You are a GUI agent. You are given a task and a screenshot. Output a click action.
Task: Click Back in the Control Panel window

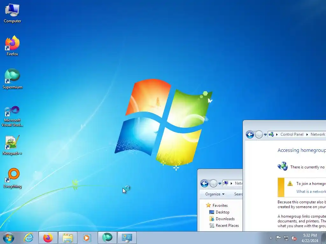coord(250,134)
